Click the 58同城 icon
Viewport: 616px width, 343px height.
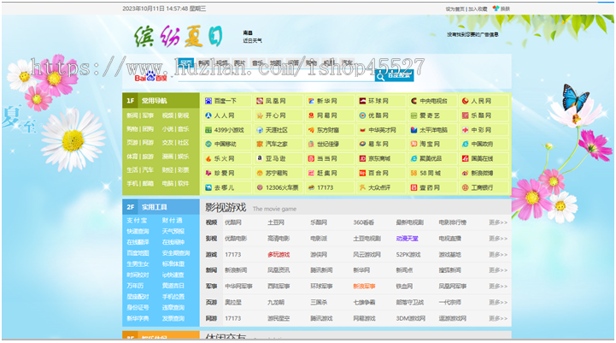pos(414,173)
